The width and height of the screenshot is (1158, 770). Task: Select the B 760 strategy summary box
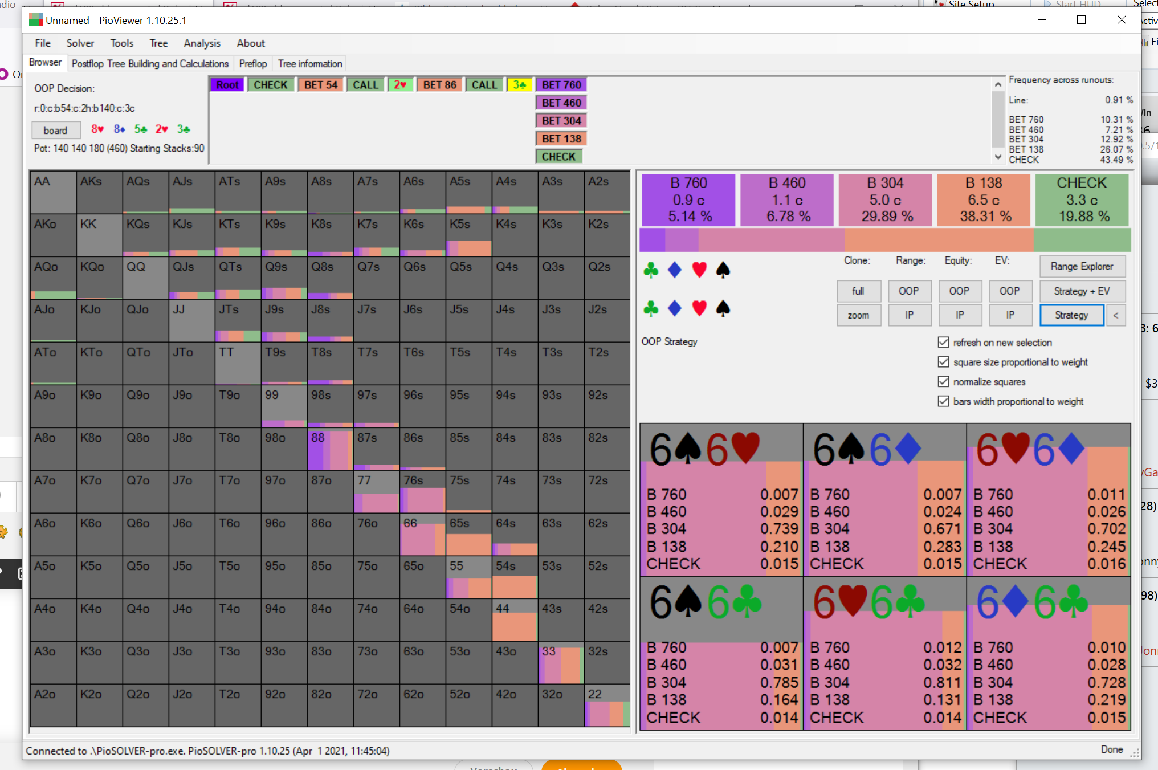pos(689,200)
